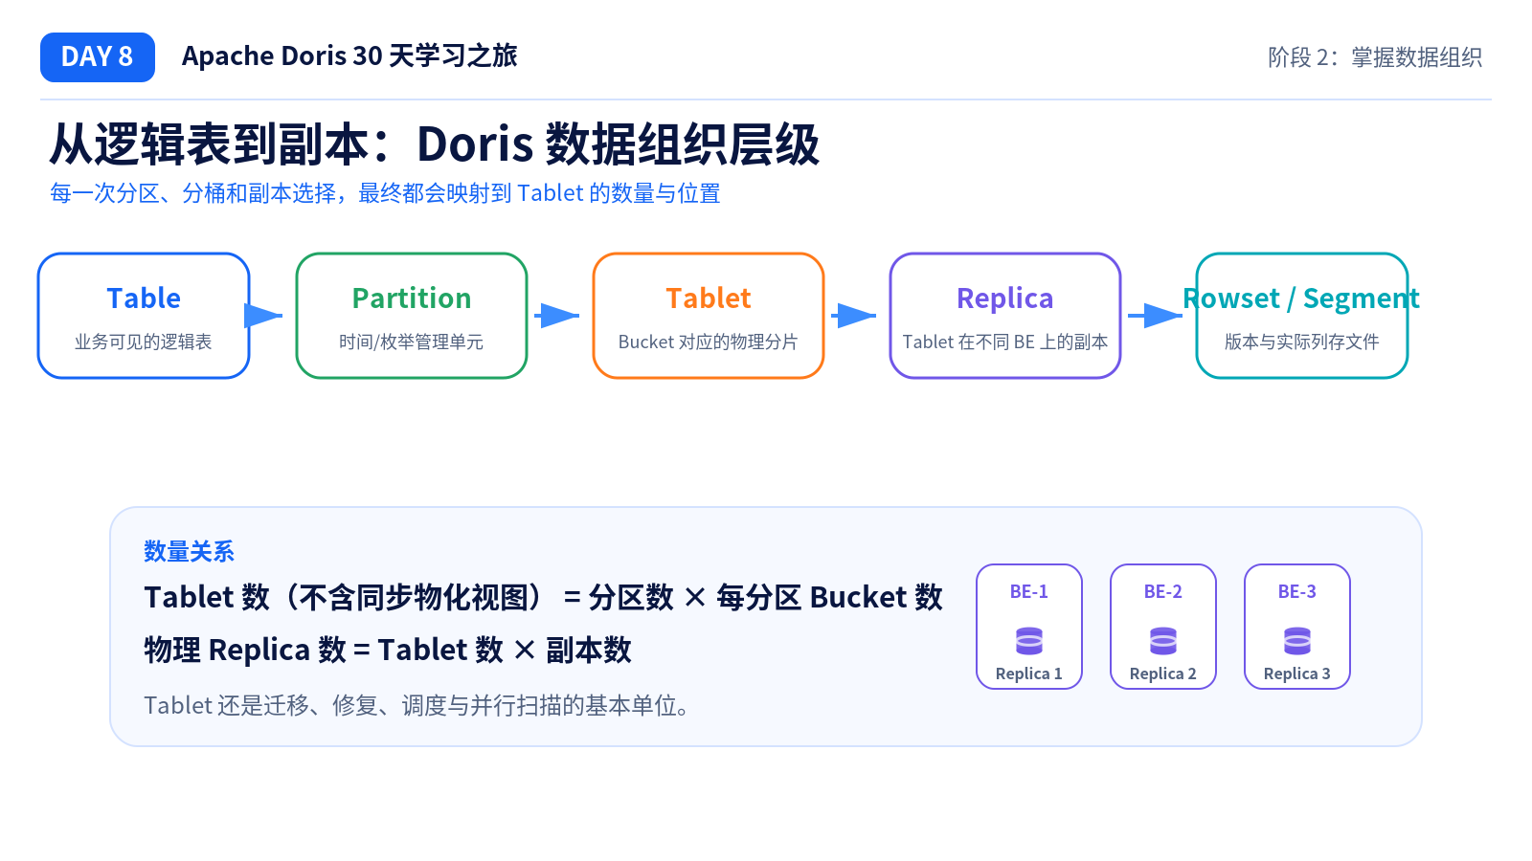Click the formula '物理 Replica 数 = Tablet 数 × 副本数'
Image resolution: width=1532 pixels, height=861 pixels.
(x=388, y=651)
